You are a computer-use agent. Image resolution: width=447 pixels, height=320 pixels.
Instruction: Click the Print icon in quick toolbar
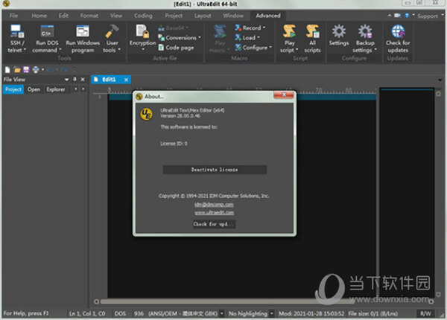point(36,70)
